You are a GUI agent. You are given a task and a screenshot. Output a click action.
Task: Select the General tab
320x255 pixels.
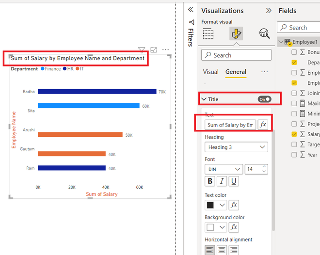[x=236, y=72]
